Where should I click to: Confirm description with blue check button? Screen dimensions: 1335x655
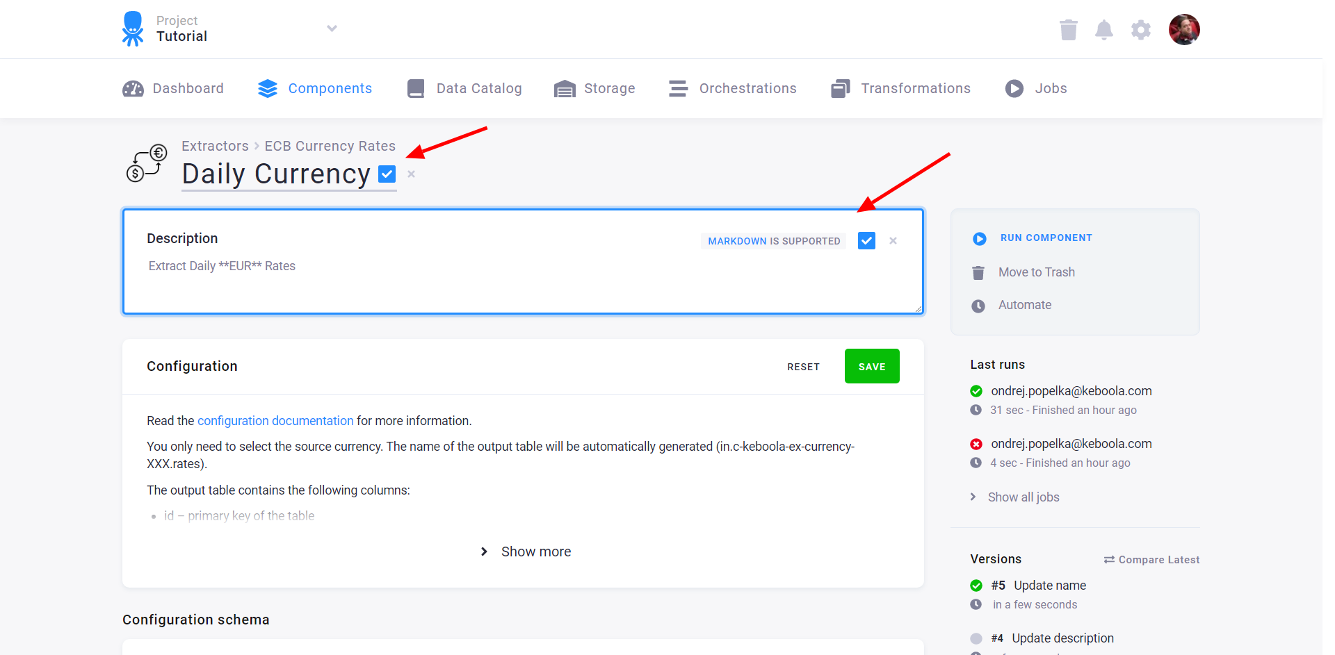pos(866,241)
